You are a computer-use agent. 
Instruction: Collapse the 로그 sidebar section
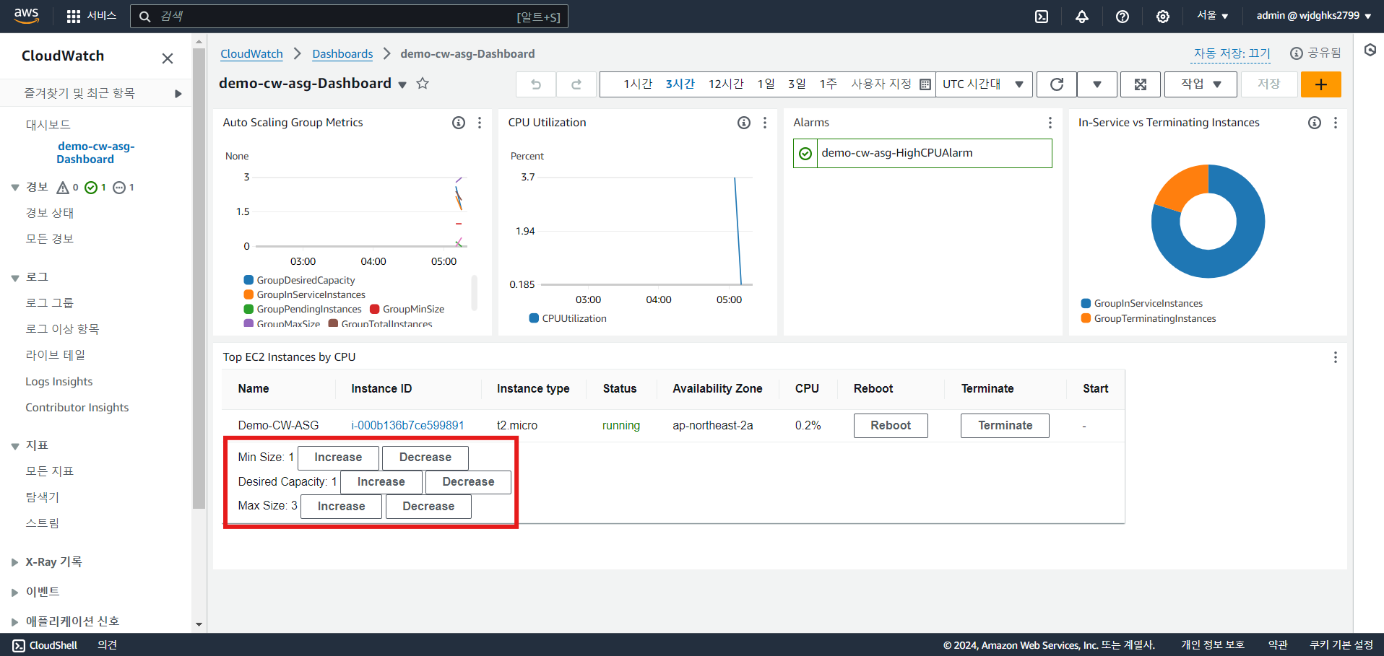(x=15, y=278)
